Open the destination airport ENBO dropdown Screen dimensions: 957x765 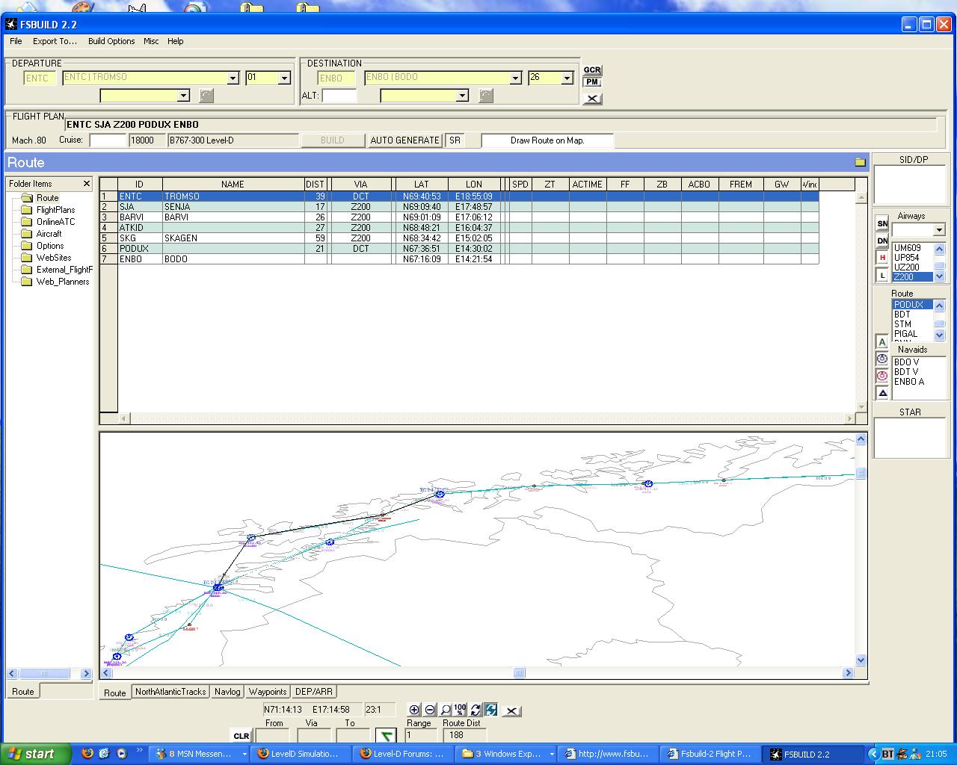(x=515, y=78)
